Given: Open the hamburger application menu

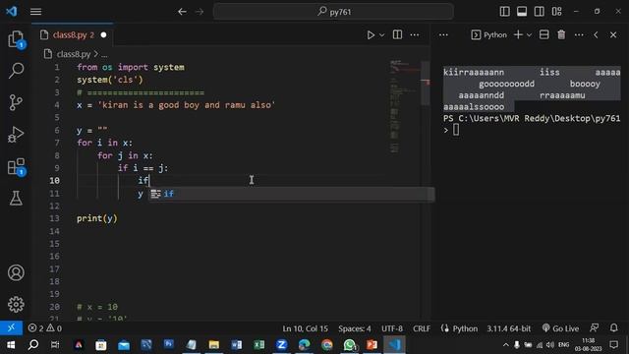Looking at the screenshot, I should [35, 12].
